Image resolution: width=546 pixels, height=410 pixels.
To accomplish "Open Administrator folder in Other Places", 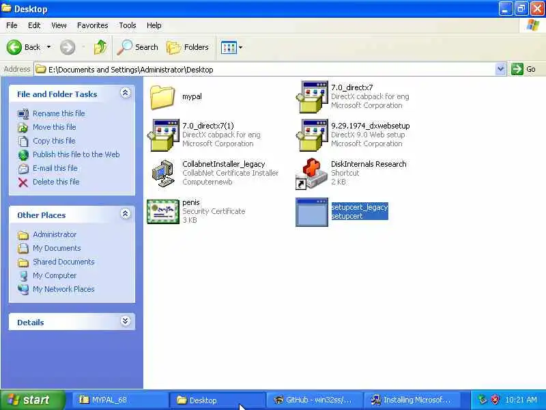I will point(55,234).
